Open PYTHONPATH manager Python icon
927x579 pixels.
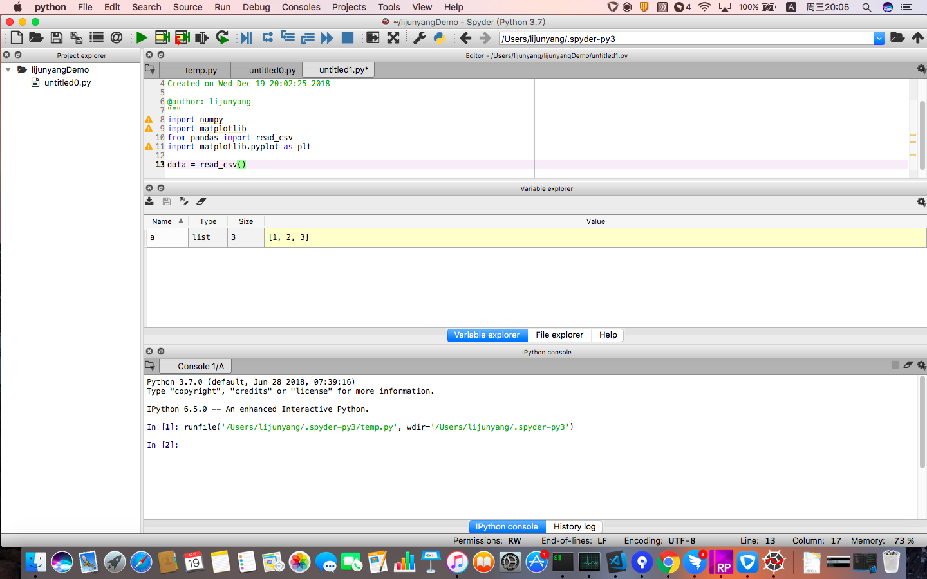pos(440,38)
